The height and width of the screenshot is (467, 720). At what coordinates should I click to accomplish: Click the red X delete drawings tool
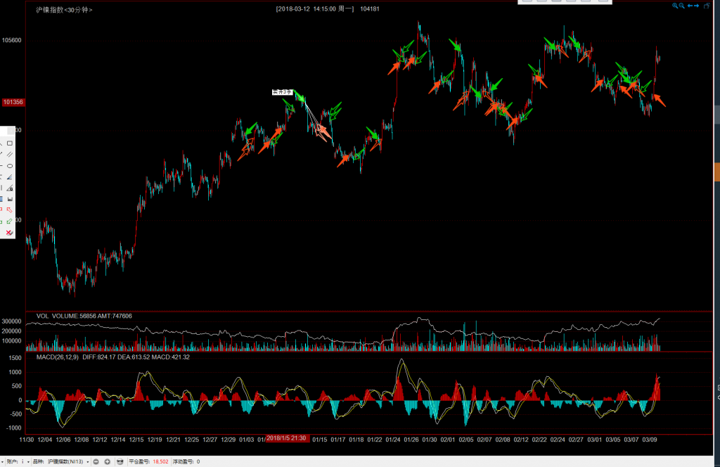(x=9, y=232)
